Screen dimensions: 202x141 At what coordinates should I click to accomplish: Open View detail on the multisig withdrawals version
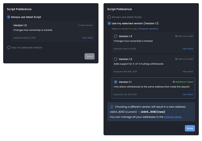(x=188, y=72)
